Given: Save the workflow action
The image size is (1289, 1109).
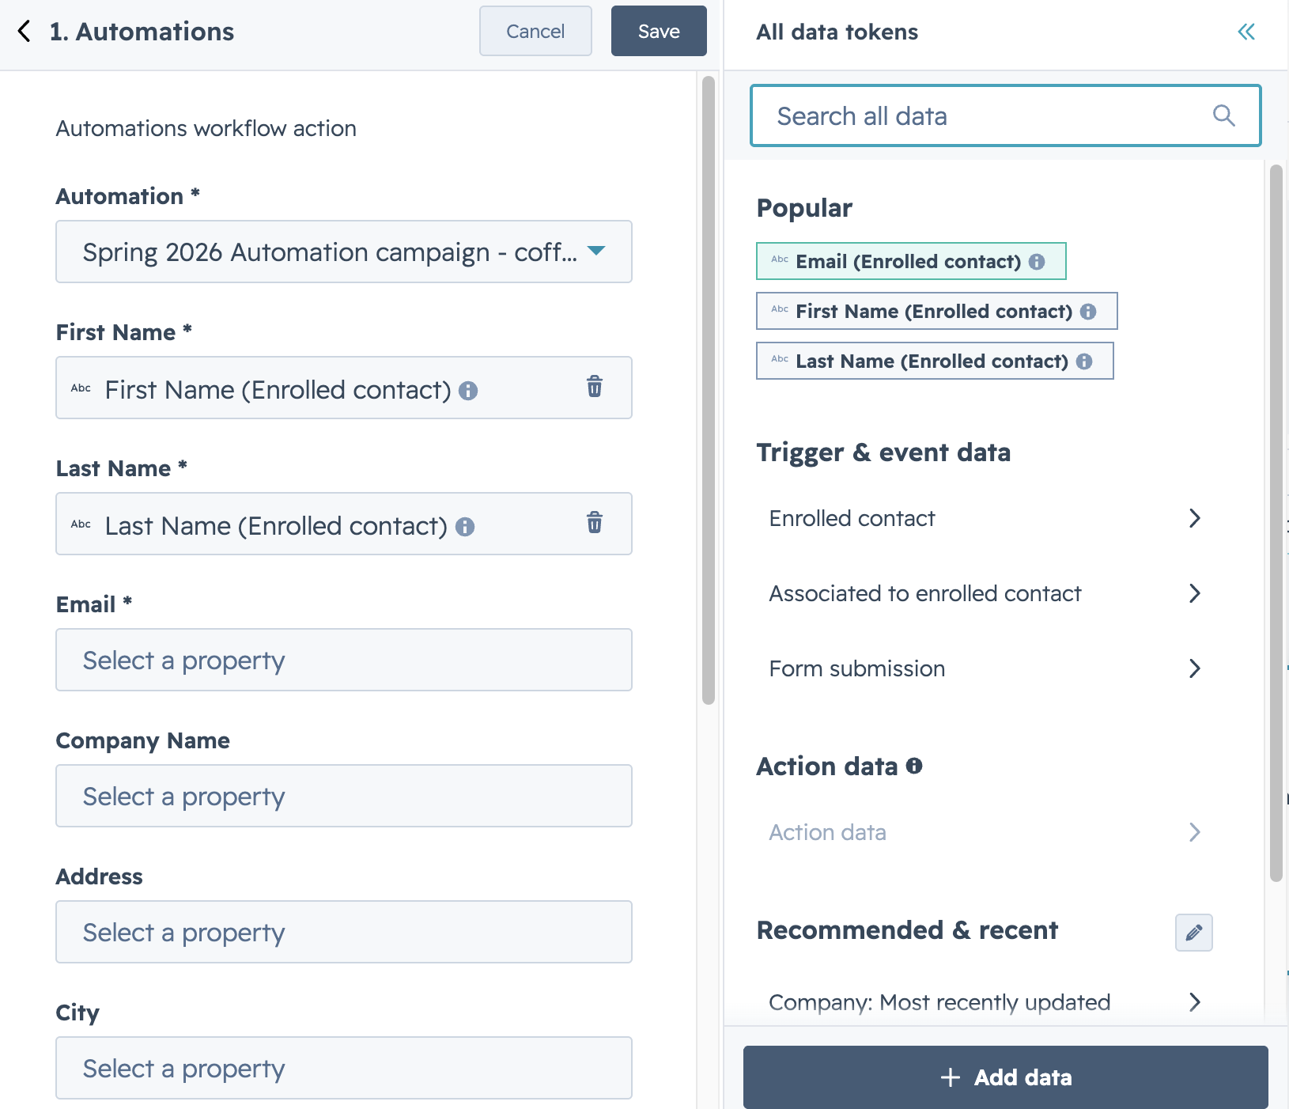Looking at the screenshot, I should (659, 31).
